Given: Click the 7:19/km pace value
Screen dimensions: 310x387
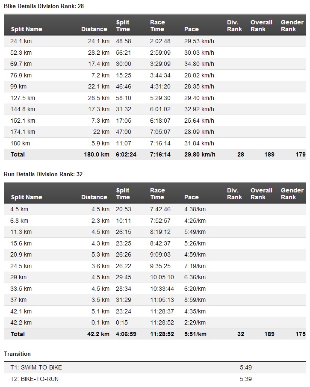Looking at the screenshot, I should 195,266.
